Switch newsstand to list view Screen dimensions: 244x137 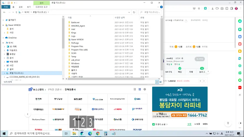click(135, 89)
